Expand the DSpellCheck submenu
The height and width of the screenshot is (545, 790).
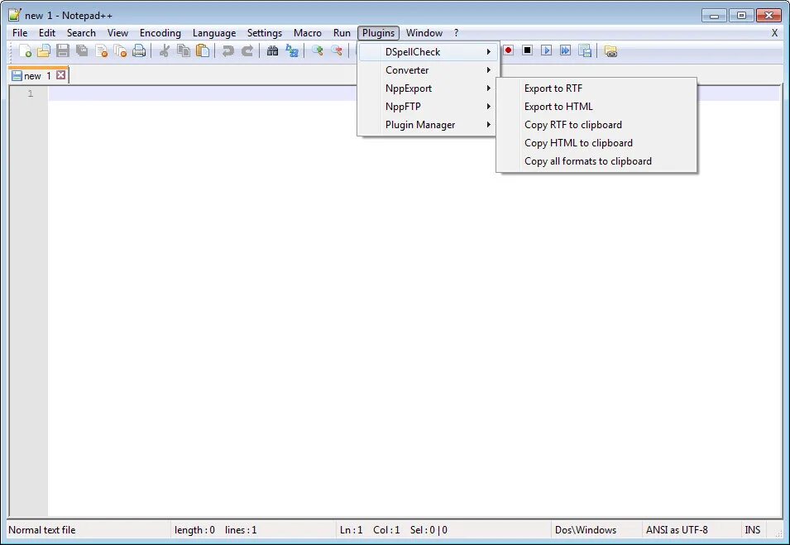click(429, 52)
